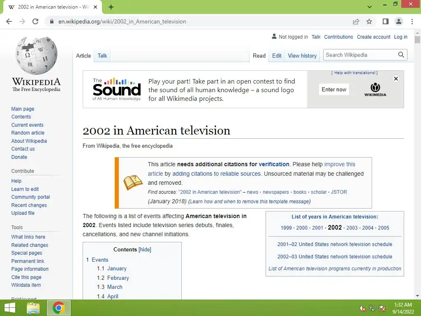Image resolution: width=421 pixels, height=316 pixels.
Task: Click the verification link in notice
Action: (274, 164)
